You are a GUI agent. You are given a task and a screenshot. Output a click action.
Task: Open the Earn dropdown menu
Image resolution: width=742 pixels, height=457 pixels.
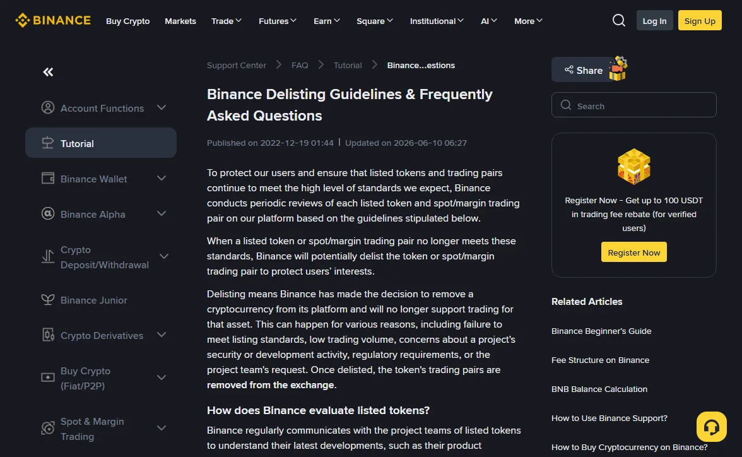tap(327, 21)
